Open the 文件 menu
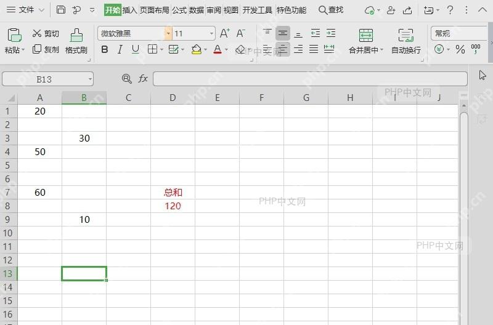This screenshot has width=493, height=325. click(25, 10)
